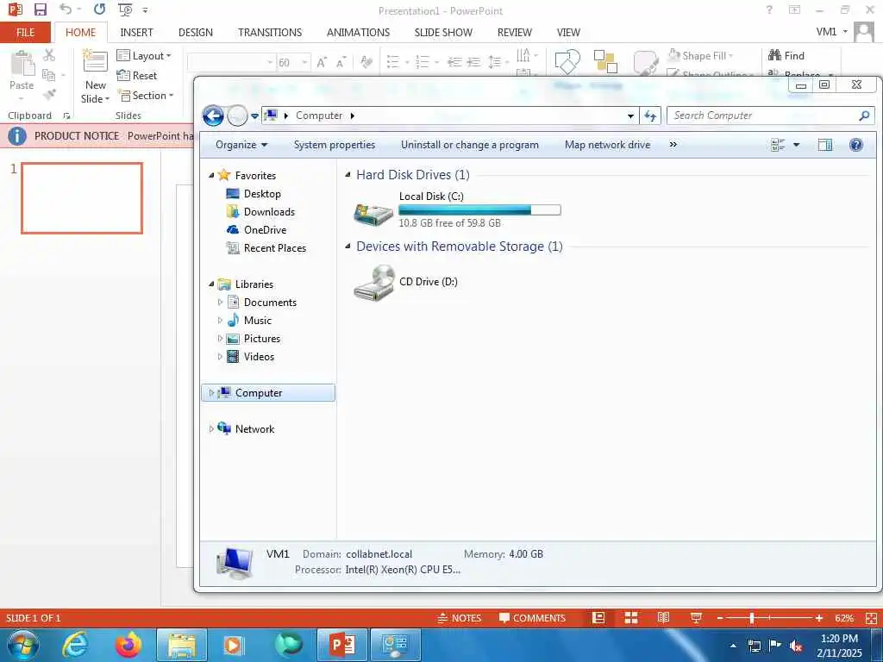
Task: Click the New Slide icon
Action: pos(95,61)
